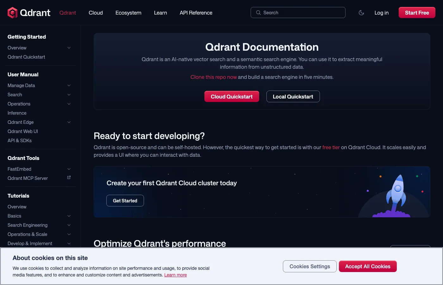The width and height of the screenshot is (443, 285).
Task: Open the Ecosystem nav menu
Action: (x=128, y=13)
